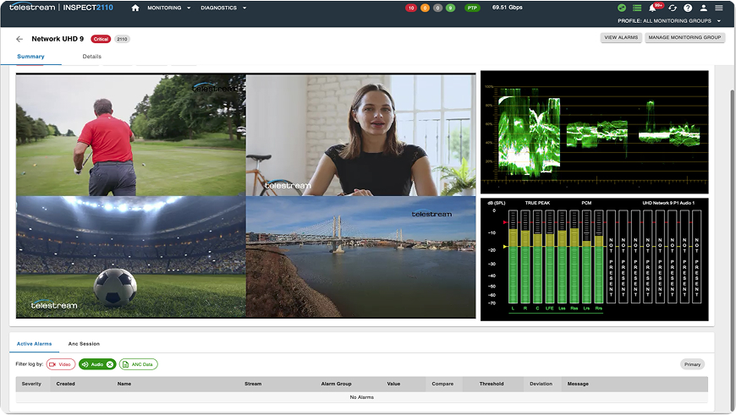Click the Telestream INSPECT 2110 logo
The width and height of the screenshot is (736, 415).
click(x=61, y=8)
